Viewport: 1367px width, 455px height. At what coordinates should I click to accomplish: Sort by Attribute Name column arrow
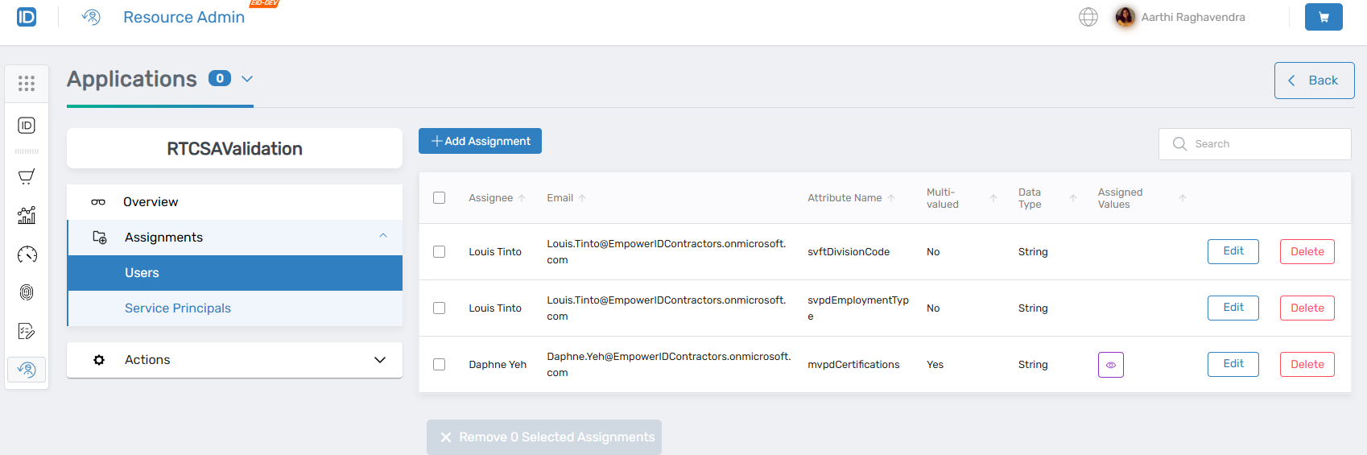(x=891, y=198)
